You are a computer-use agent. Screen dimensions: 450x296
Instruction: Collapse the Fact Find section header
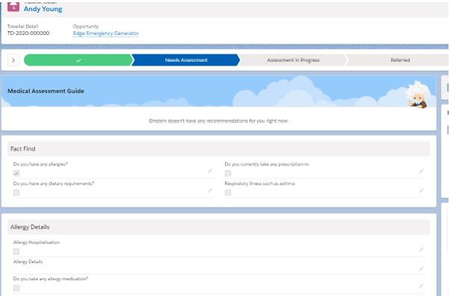pos(219,149)
